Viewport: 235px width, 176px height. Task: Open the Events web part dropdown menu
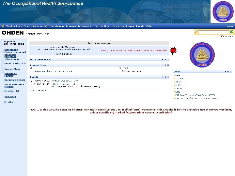[x=163, y=77]
